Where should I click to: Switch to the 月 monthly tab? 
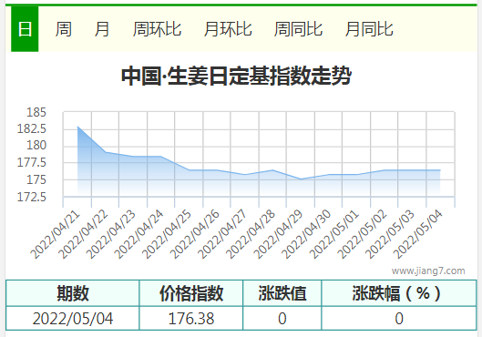(x=102, y=29)
